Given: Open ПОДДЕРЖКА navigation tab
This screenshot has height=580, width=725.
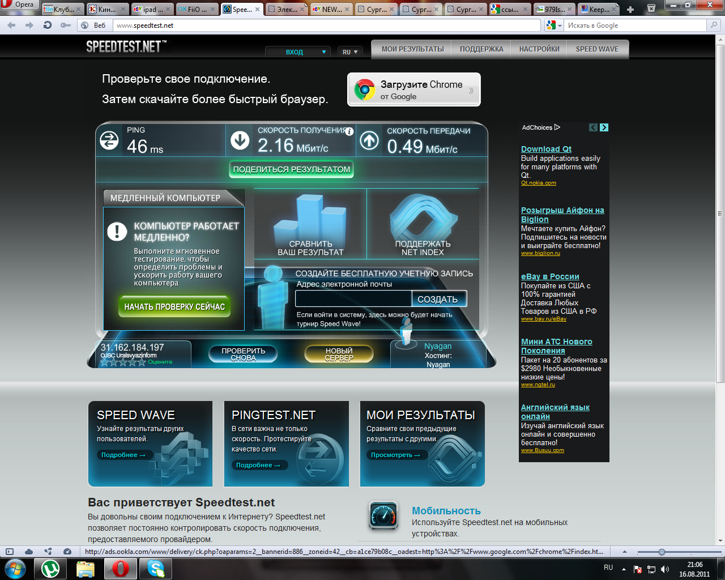Looking at the screenshot, I should tap(481, 49).
